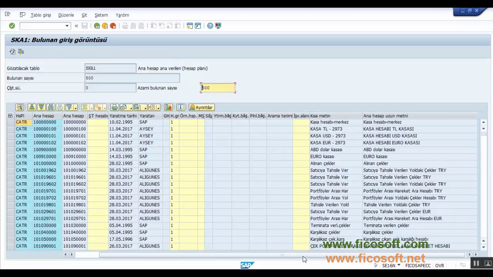Viewport: 493px width, 277px height.
Task: Click the Print icon in standard toolbar
Action: pyautogui.click(x=125, y=26)
